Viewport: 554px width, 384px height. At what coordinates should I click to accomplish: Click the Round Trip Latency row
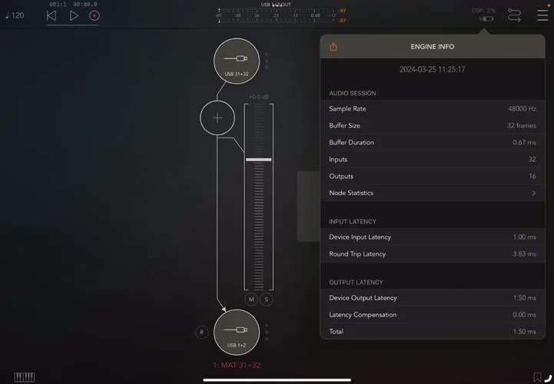[x=433, y=254]
